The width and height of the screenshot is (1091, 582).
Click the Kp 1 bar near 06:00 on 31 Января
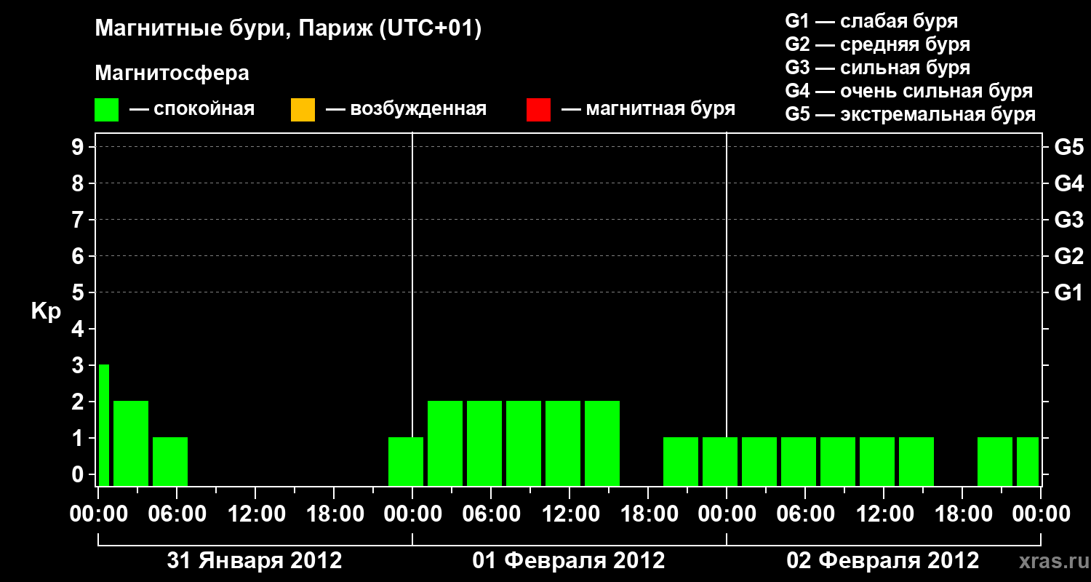[x=170, y=461]
